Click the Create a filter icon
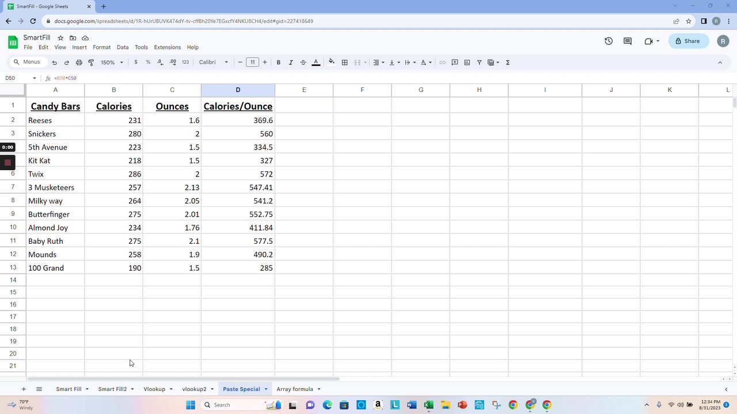This screenshot has width=737, height=414. tap(479, 62)
